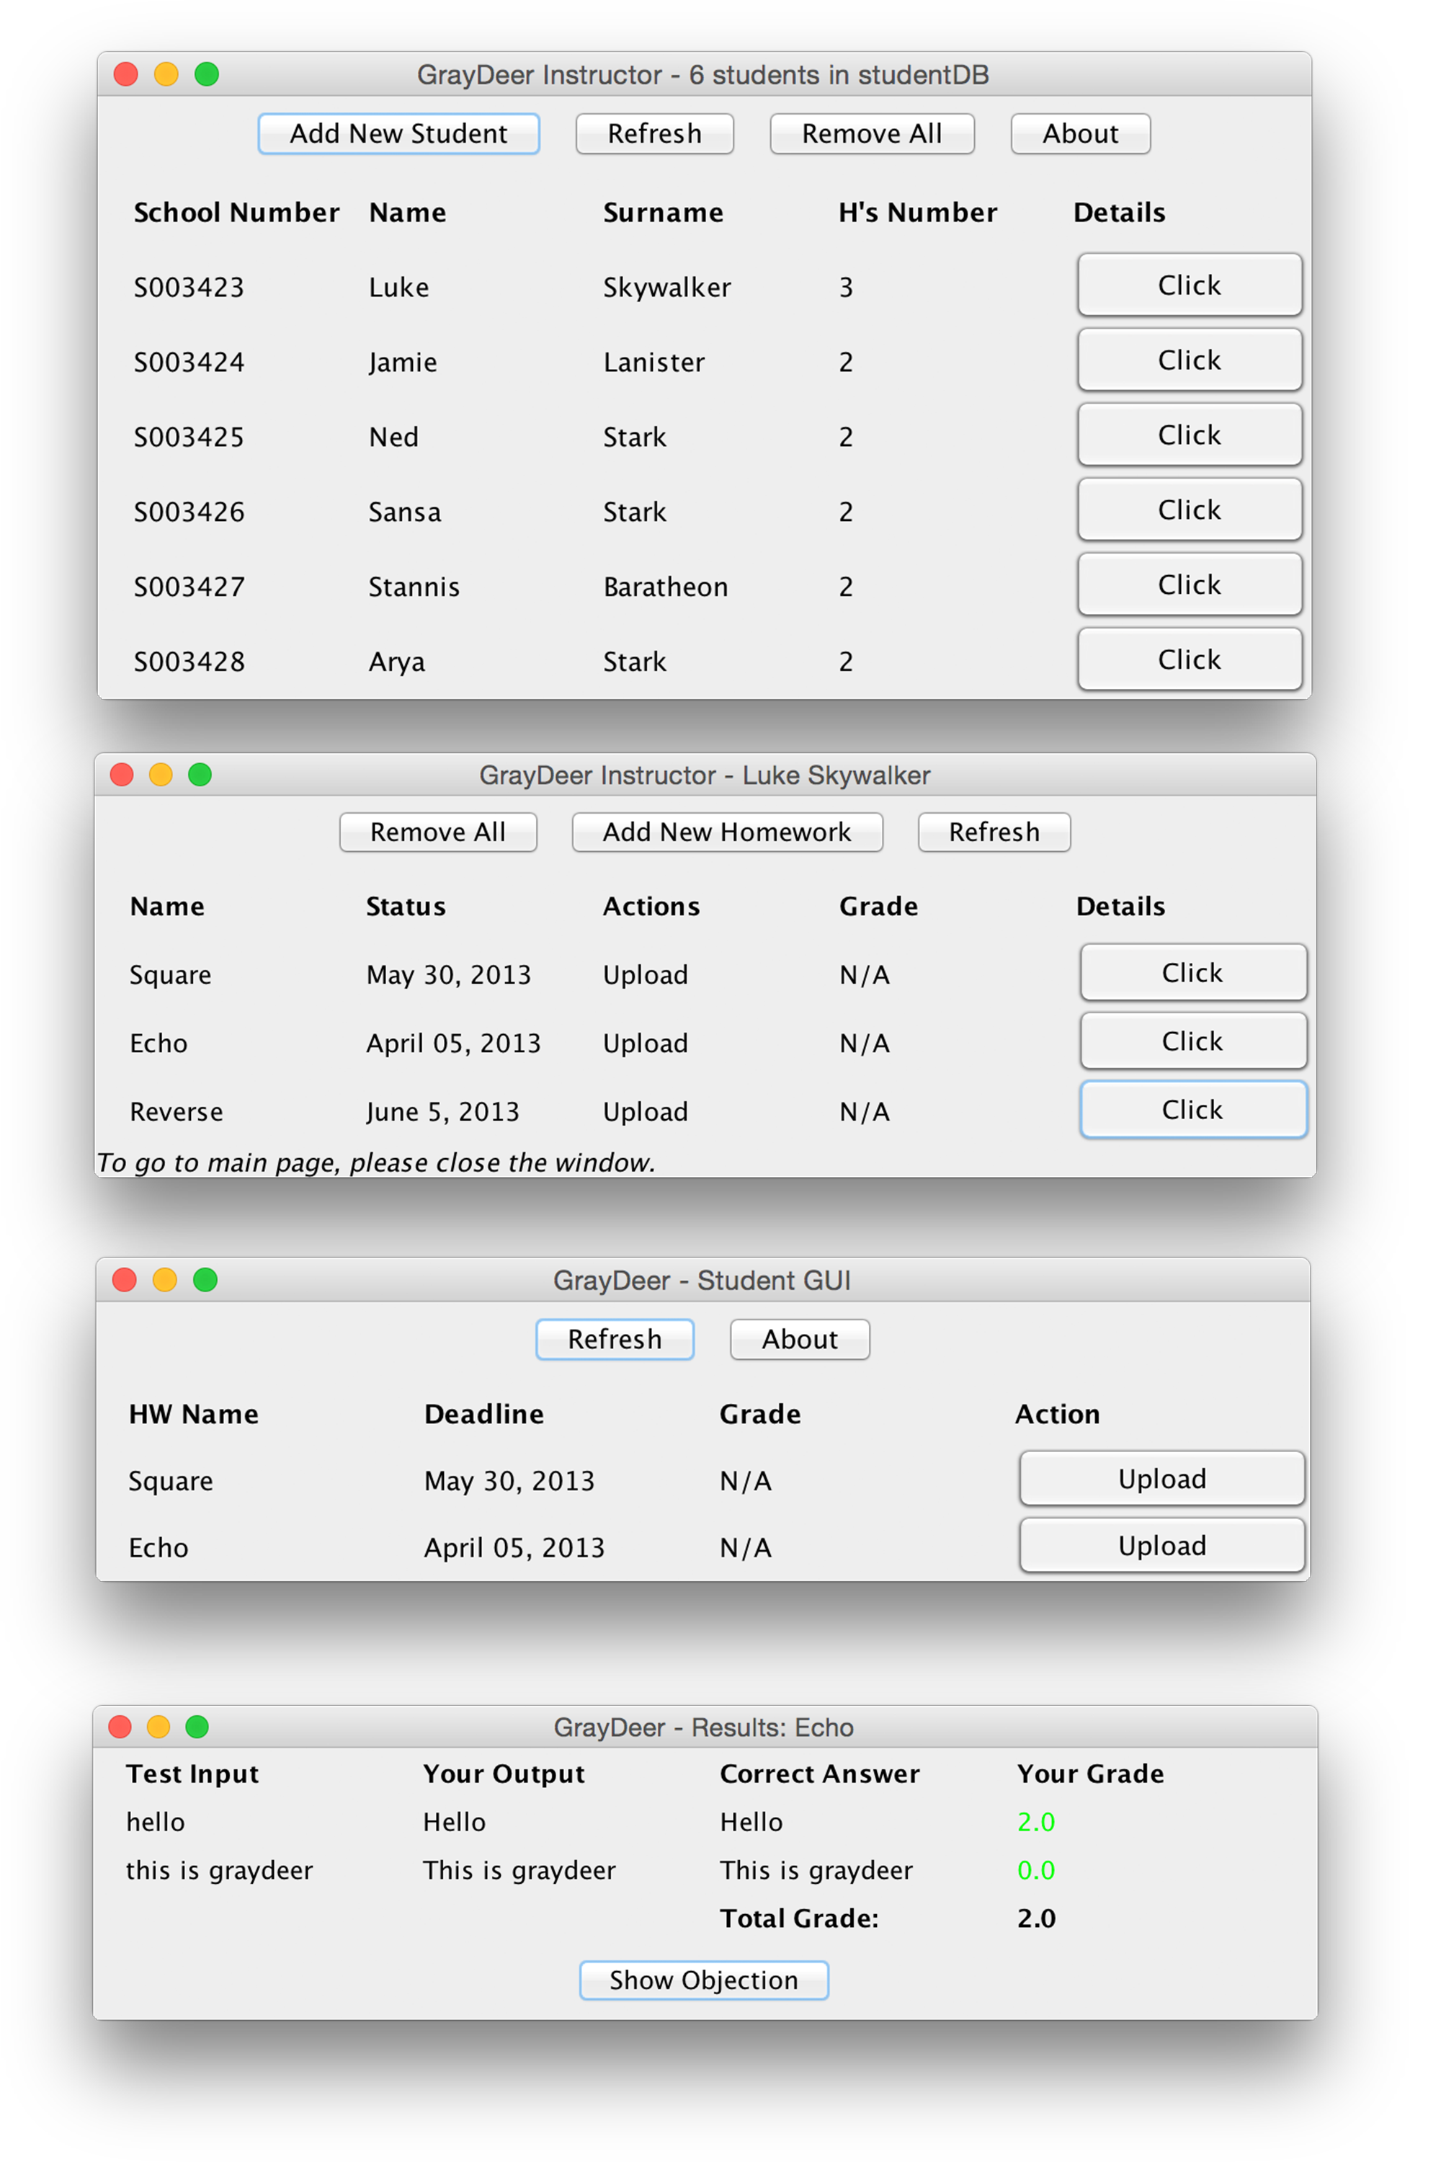The image size is (1441, 2162).
Task: Remove all homeworks for Luke Skywalker
Action: coord(437,832)
